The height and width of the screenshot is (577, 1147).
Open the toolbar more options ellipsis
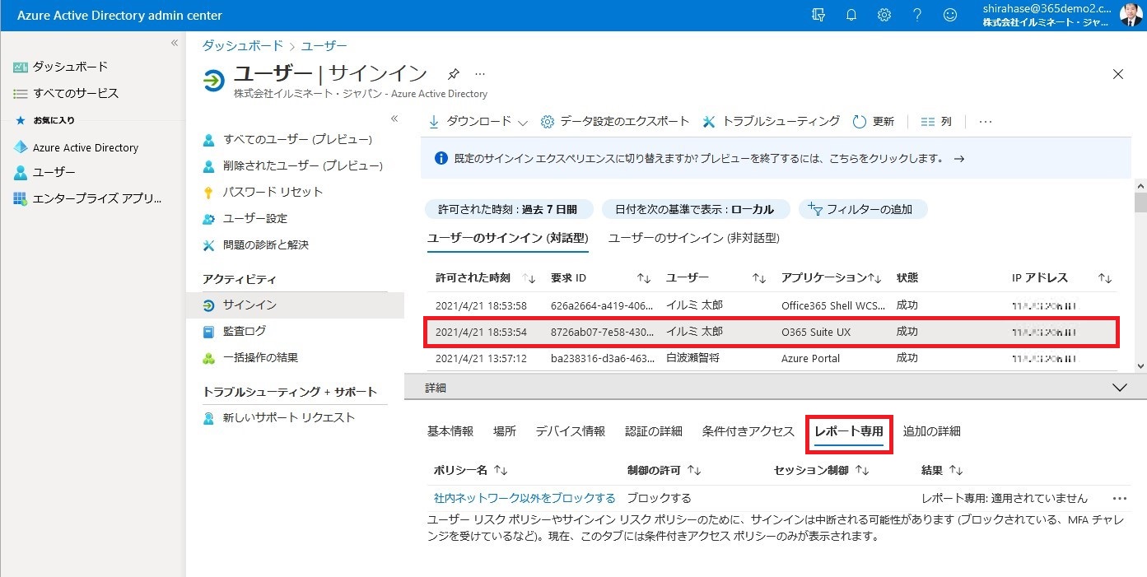986,121
